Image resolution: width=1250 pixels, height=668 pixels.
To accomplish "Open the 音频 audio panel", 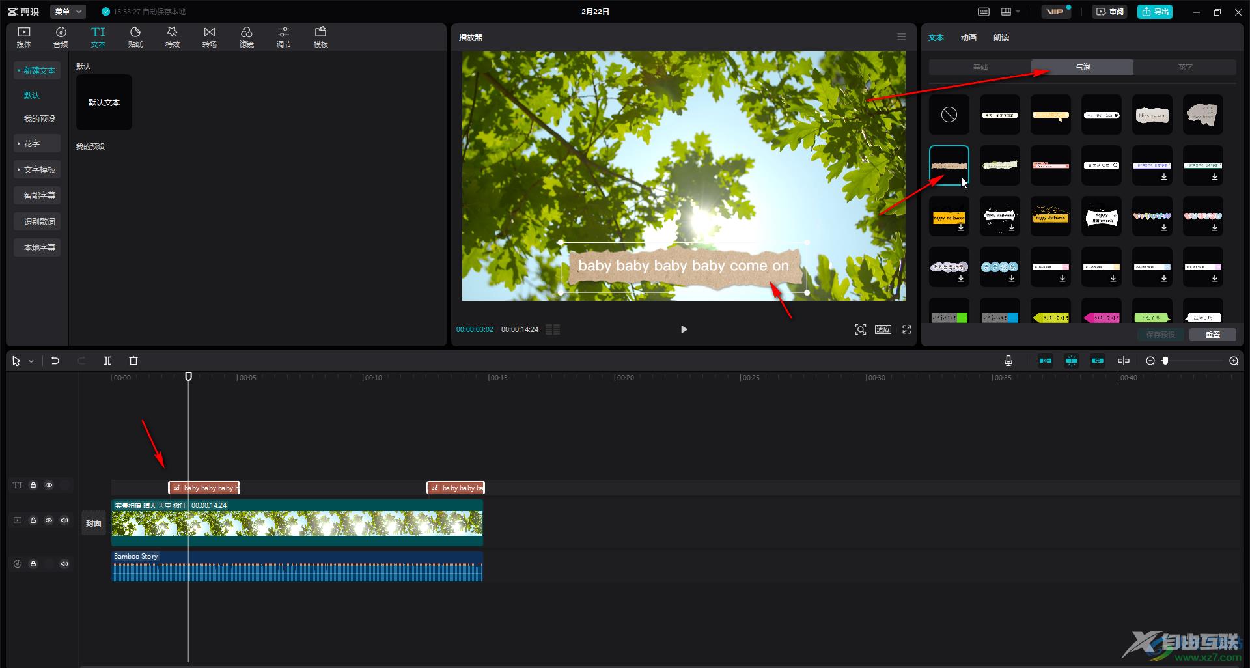I will point(61,37).
